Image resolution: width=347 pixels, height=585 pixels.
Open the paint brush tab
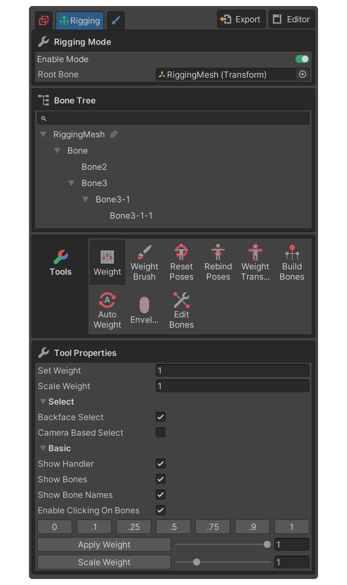click(116, 21)
